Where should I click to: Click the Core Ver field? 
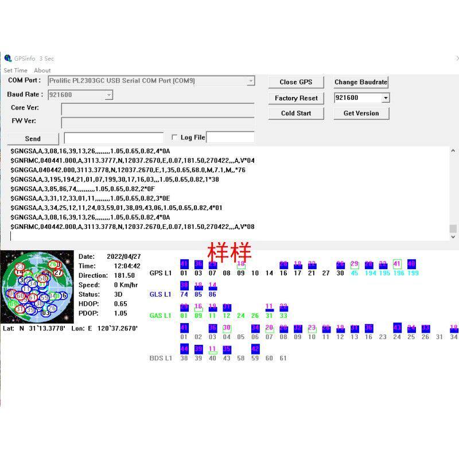158,109
